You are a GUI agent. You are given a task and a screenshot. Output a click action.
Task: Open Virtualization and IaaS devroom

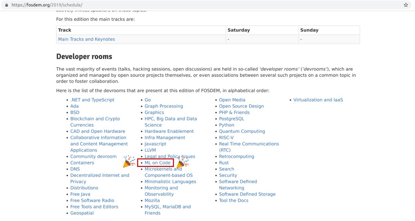tap(318, 100)
